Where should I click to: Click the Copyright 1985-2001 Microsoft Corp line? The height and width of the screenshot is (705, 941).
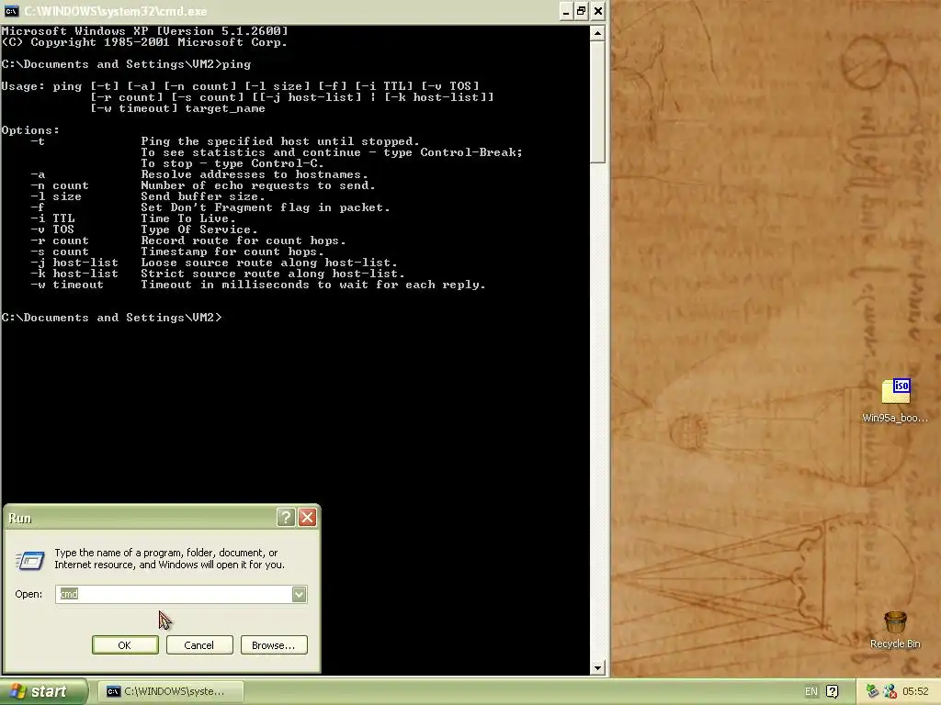coord(144,42)
